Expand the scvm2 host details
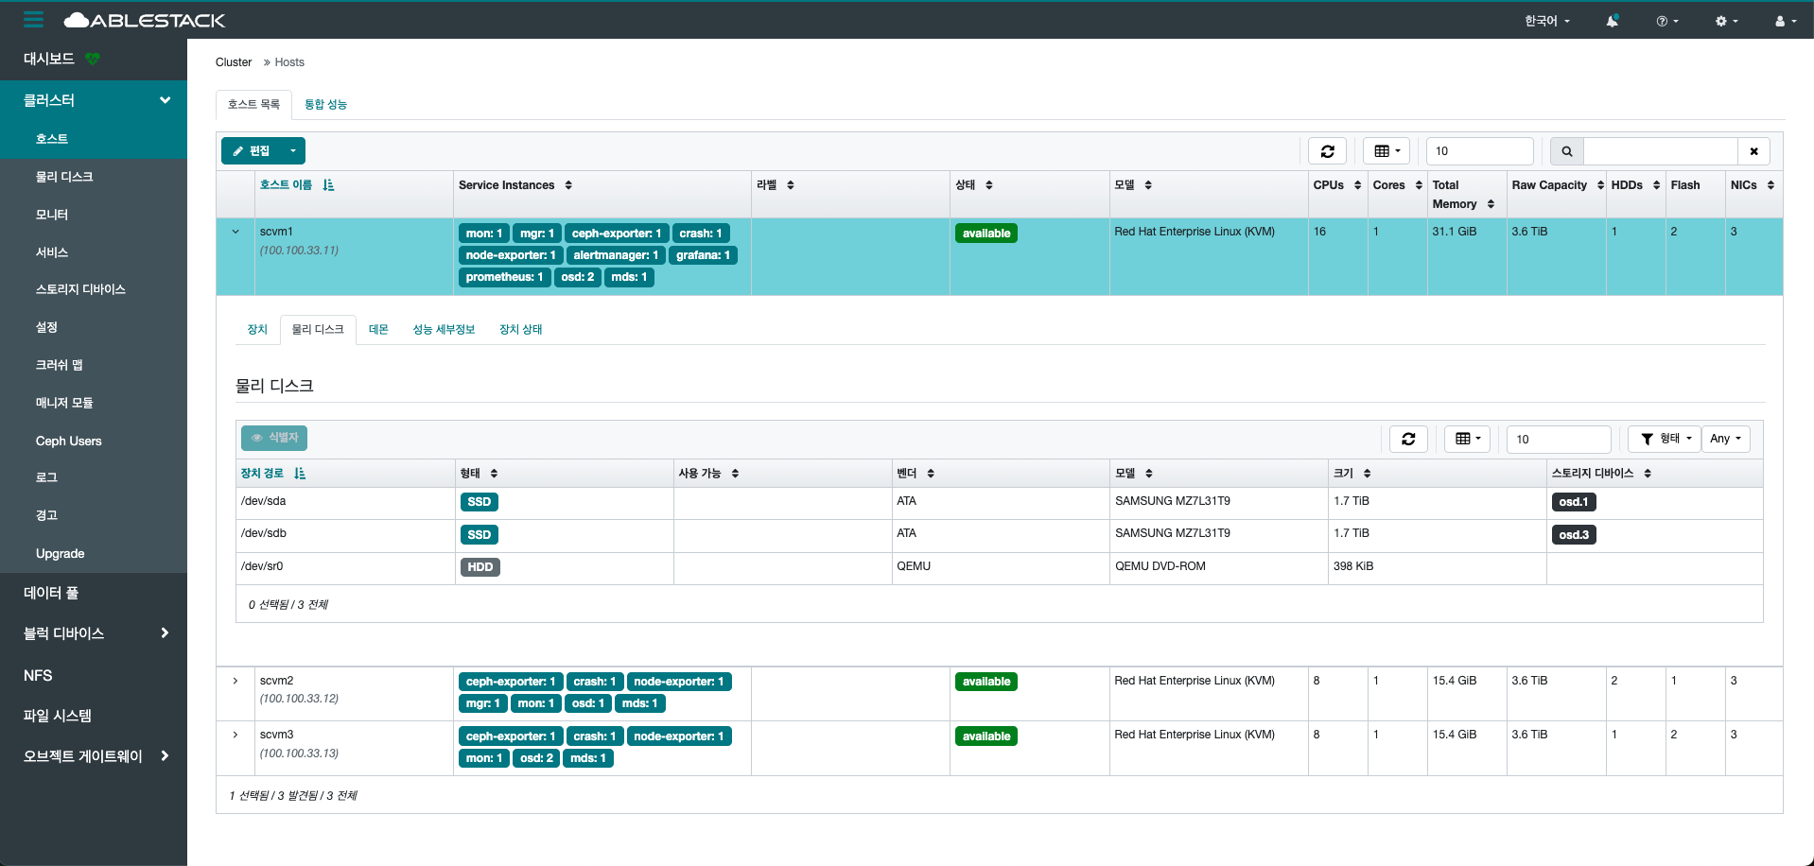Viewport: 1814px width, 866px height. coord(235,681)
